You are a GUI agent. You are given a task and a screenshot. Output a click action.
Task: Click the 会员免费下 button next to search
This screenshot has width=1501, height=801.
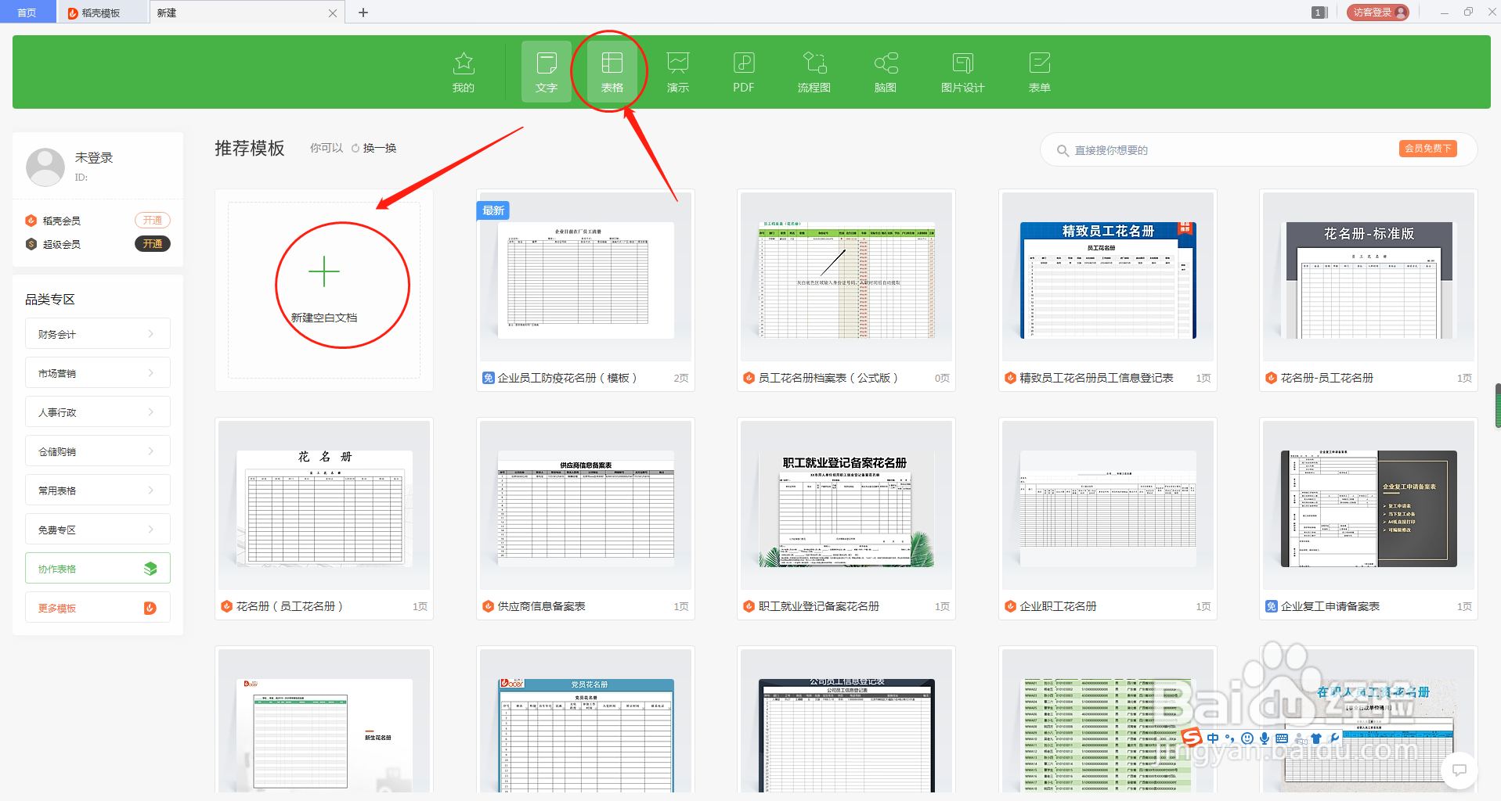point(1427,148)
